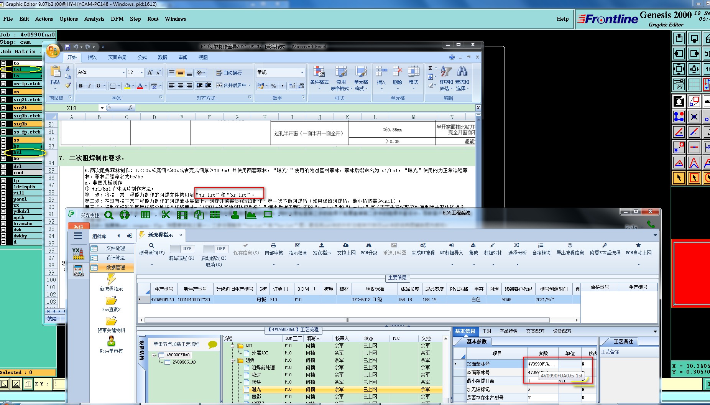Click the Excel formula bar input
The width and height of the screenshot is (710, 405).
pos(305,108)
